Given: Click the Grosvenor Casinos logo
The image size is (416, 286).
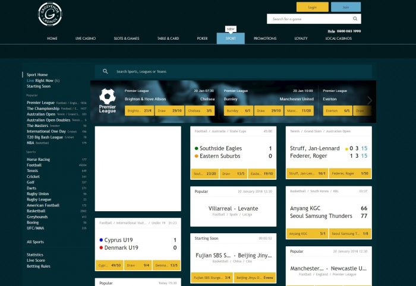Looking at the screenshot, I should (x=50, y=14).
